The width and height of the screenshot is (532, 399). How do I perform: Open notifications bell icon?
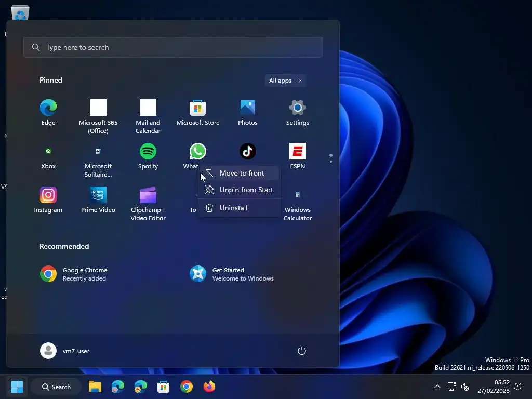coord(518,387)
